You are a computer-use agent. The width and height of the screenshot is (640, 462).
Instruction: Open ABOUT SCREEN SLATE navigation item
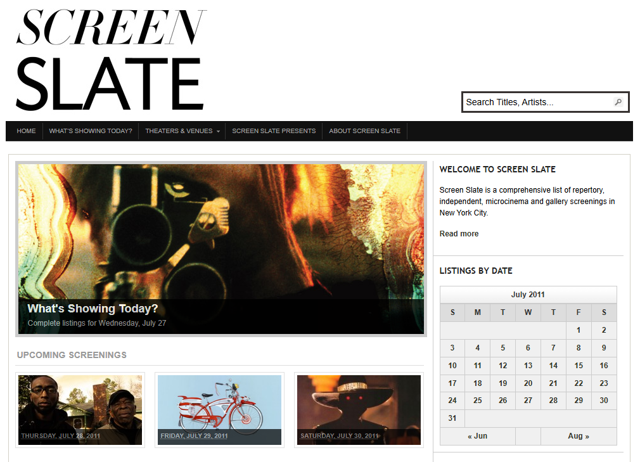pos(365,131)
